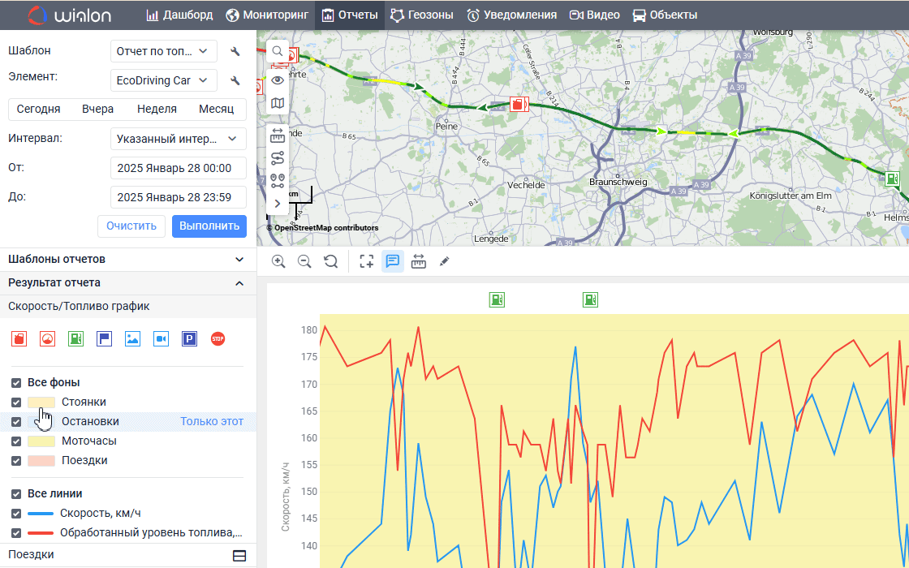This screenshot has height=568, width=909.
Task: Expand the map tools panel chevron
Action: pos(278,204)
